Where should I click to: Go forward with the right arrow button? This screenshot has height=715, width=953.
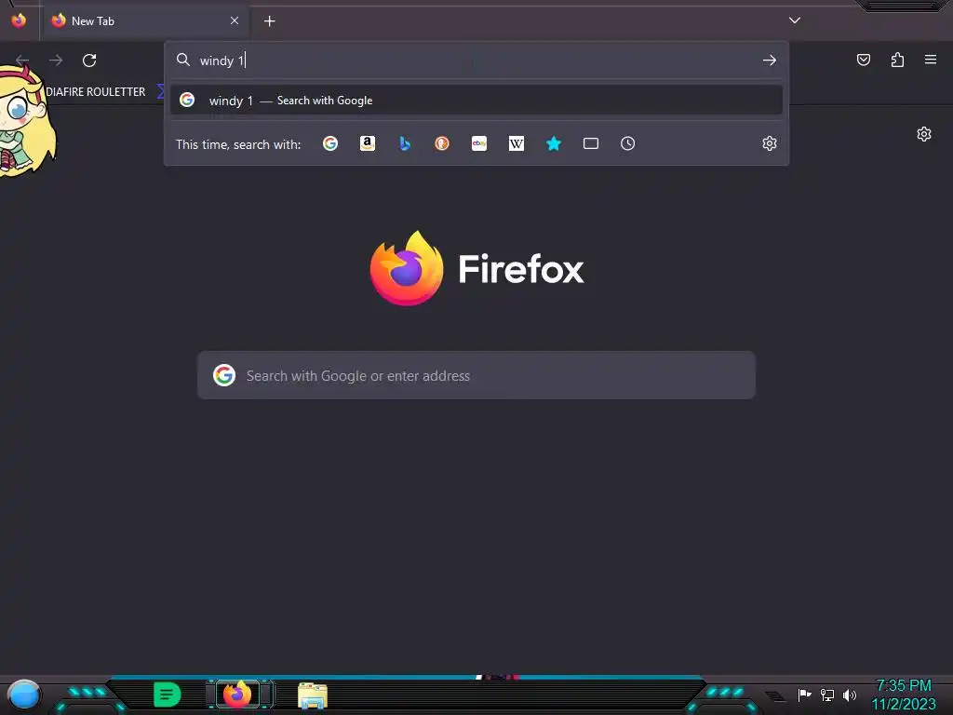[56, 61]
